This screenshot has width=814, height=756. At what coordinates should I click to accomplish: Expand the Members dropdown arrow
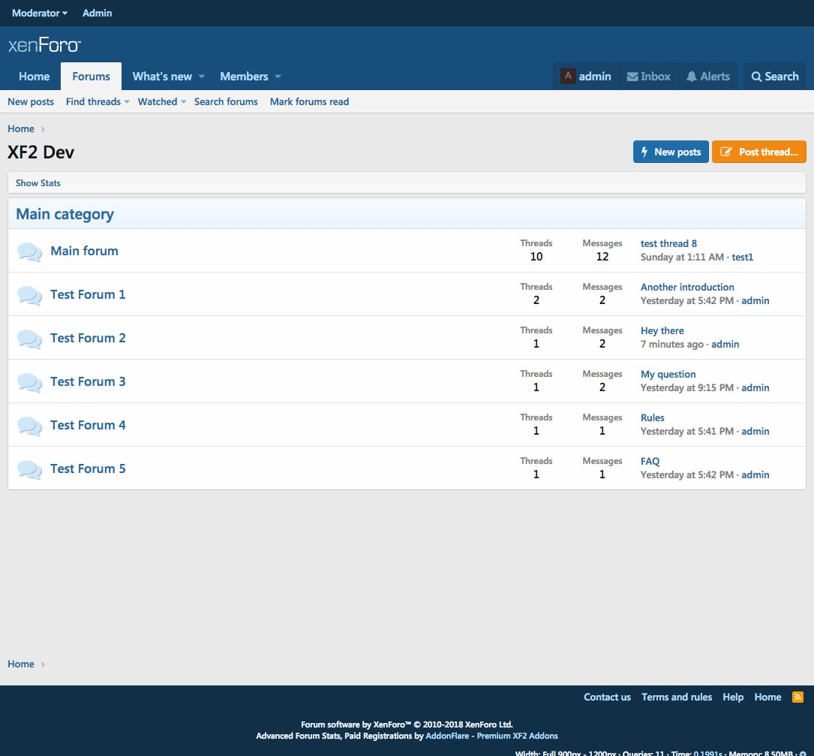tap(278, 77)
